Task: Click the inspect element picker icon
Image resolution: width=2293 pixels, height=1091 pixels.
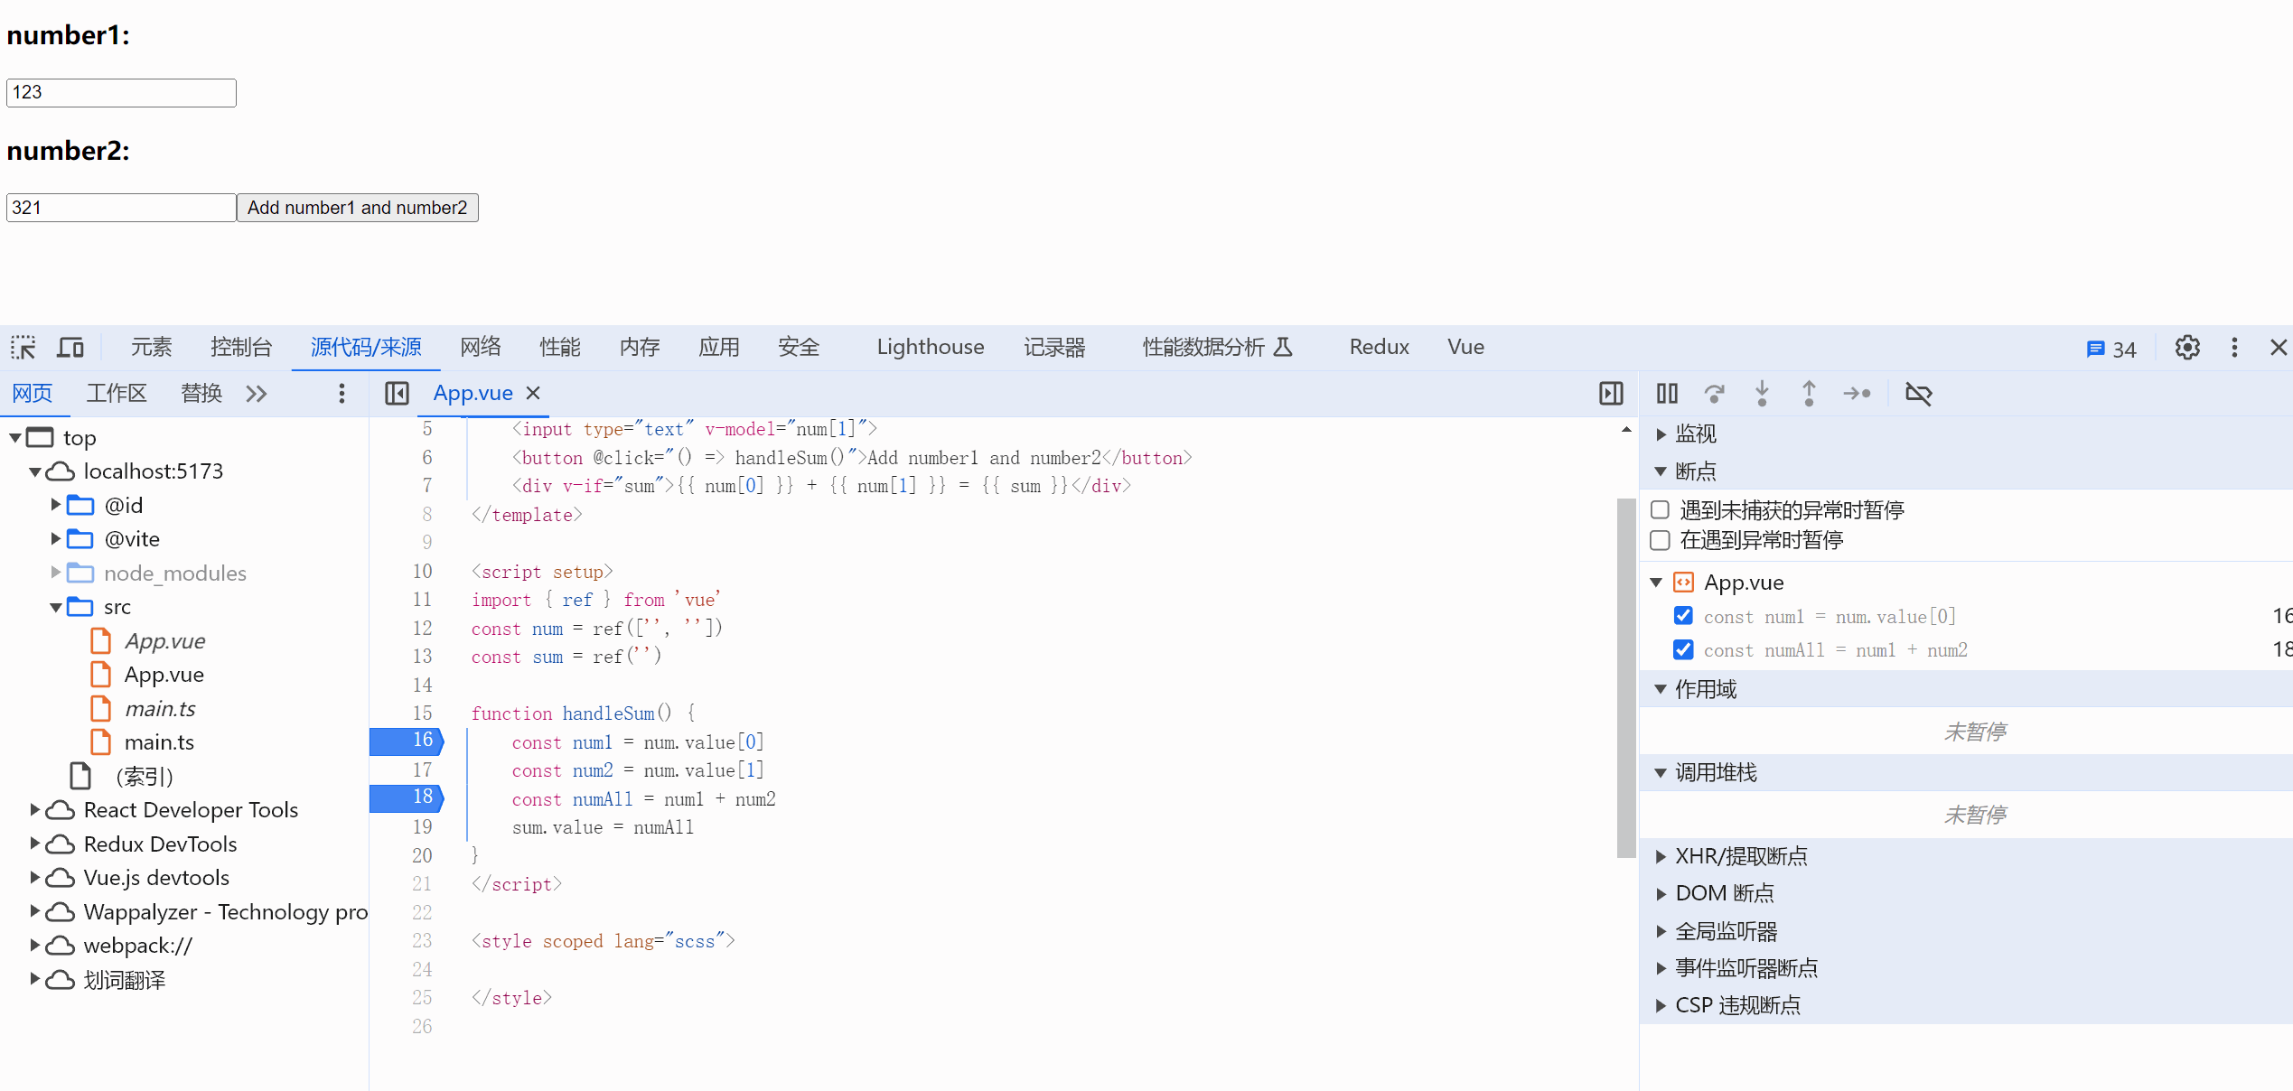Action: [23, 348]
